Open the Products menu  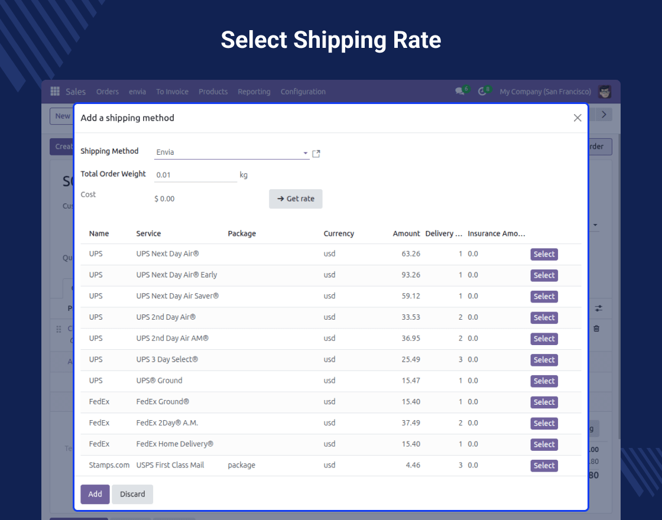[213, 92]
